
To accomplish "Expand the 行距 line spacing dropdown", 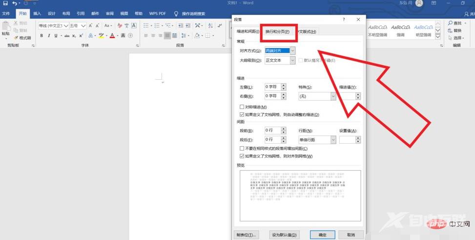I will pos(333,140).
